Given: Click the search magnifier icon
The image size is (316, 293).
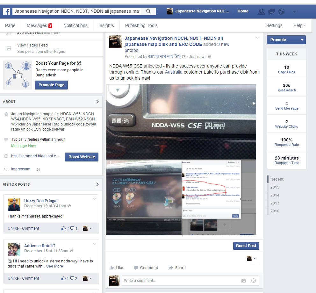Looking at the screenshot, I should (x=148, y=11).
